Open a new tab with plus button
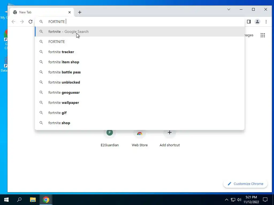274x205 pixels. pos(80,12)
